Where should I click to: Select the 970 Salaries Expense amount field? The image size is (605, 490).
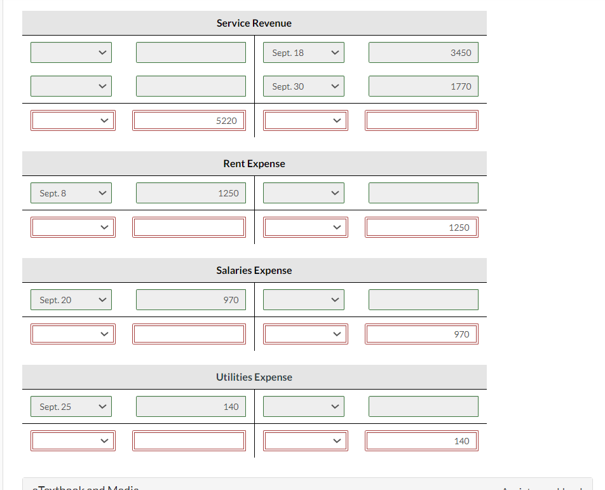coord(191,299)
